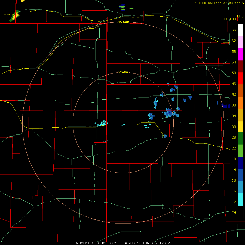Click the "NEXLAB-College of DuPage" label
The width and height of the screenshot is (245, 245).
click(x=217, y=3)
